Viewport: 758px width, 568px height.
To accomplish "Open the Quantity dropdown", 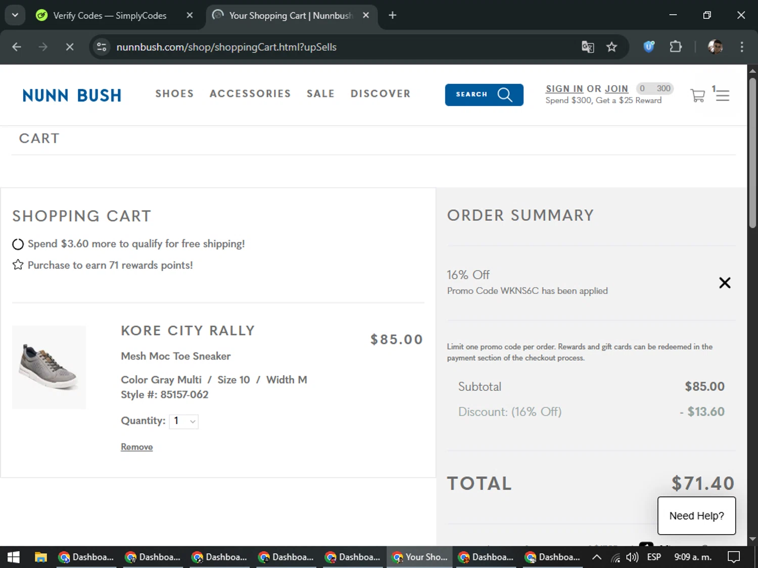I will point(183,421).
